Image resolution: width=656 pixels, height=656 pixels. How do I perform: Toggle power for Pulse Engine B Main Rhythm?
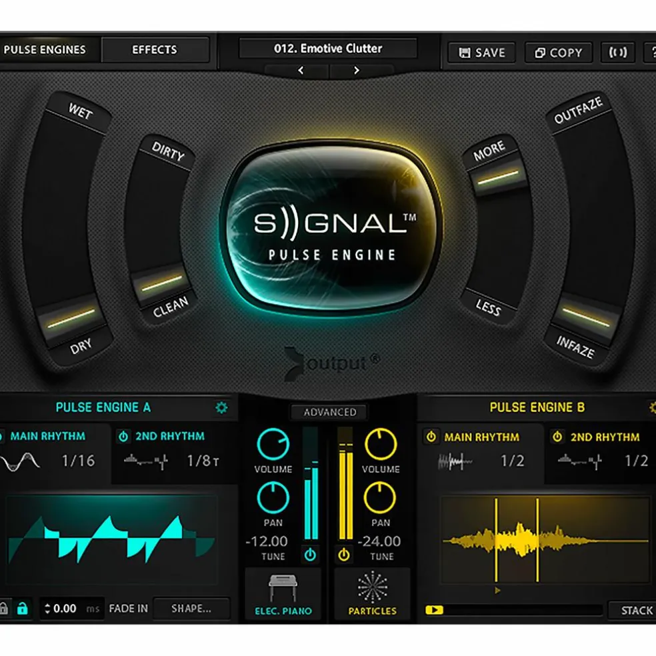(431, 437)
